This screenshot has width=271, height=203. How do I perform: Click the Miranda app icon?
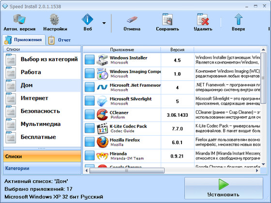(102, 156)
